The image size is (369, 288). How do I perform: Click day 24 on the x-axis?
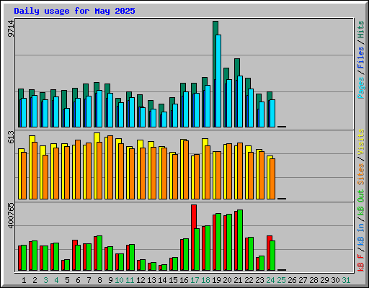coord(270,280)
